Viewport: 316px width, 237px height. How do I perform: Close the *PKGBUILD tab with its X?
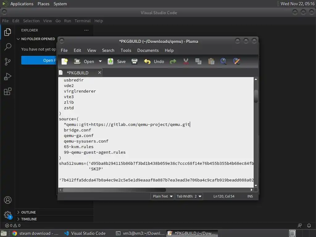click(x=100, y=73)
